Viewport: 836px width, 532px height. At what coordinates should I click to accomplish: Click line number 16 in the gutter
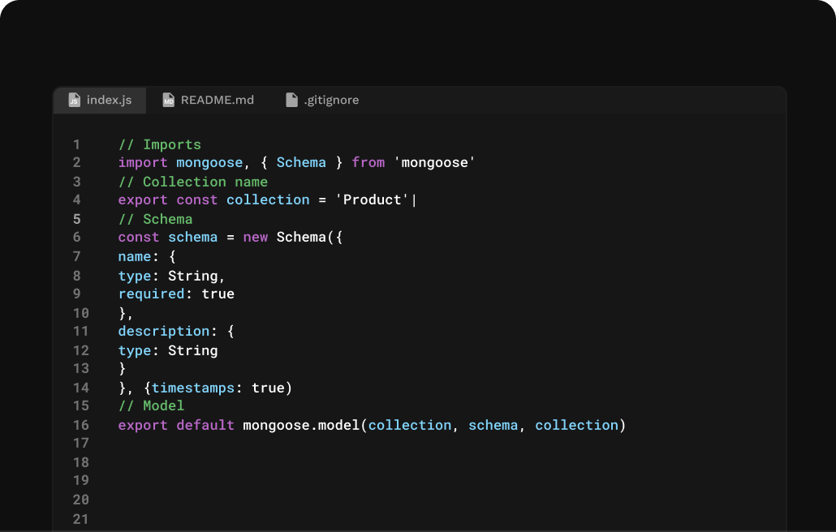click(81, 425)
